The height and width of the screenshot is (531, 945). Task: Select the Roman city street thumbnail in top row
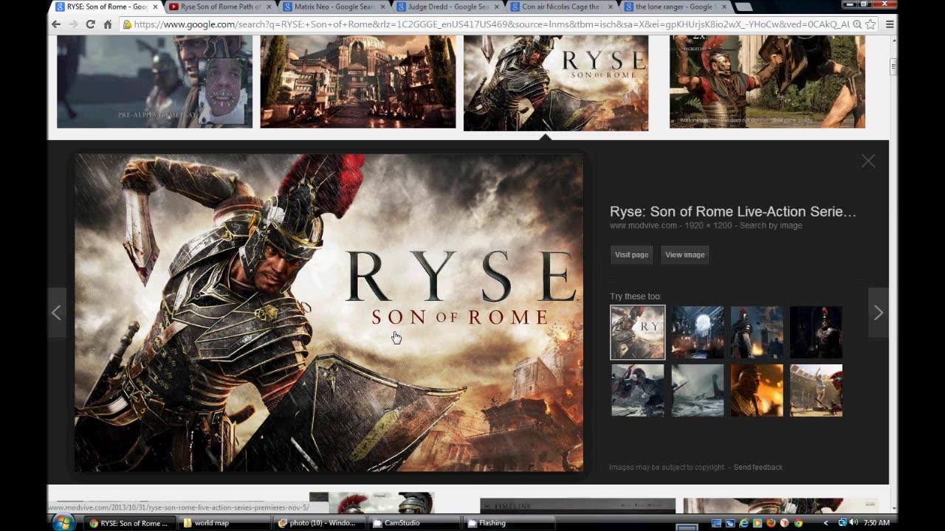358,81
